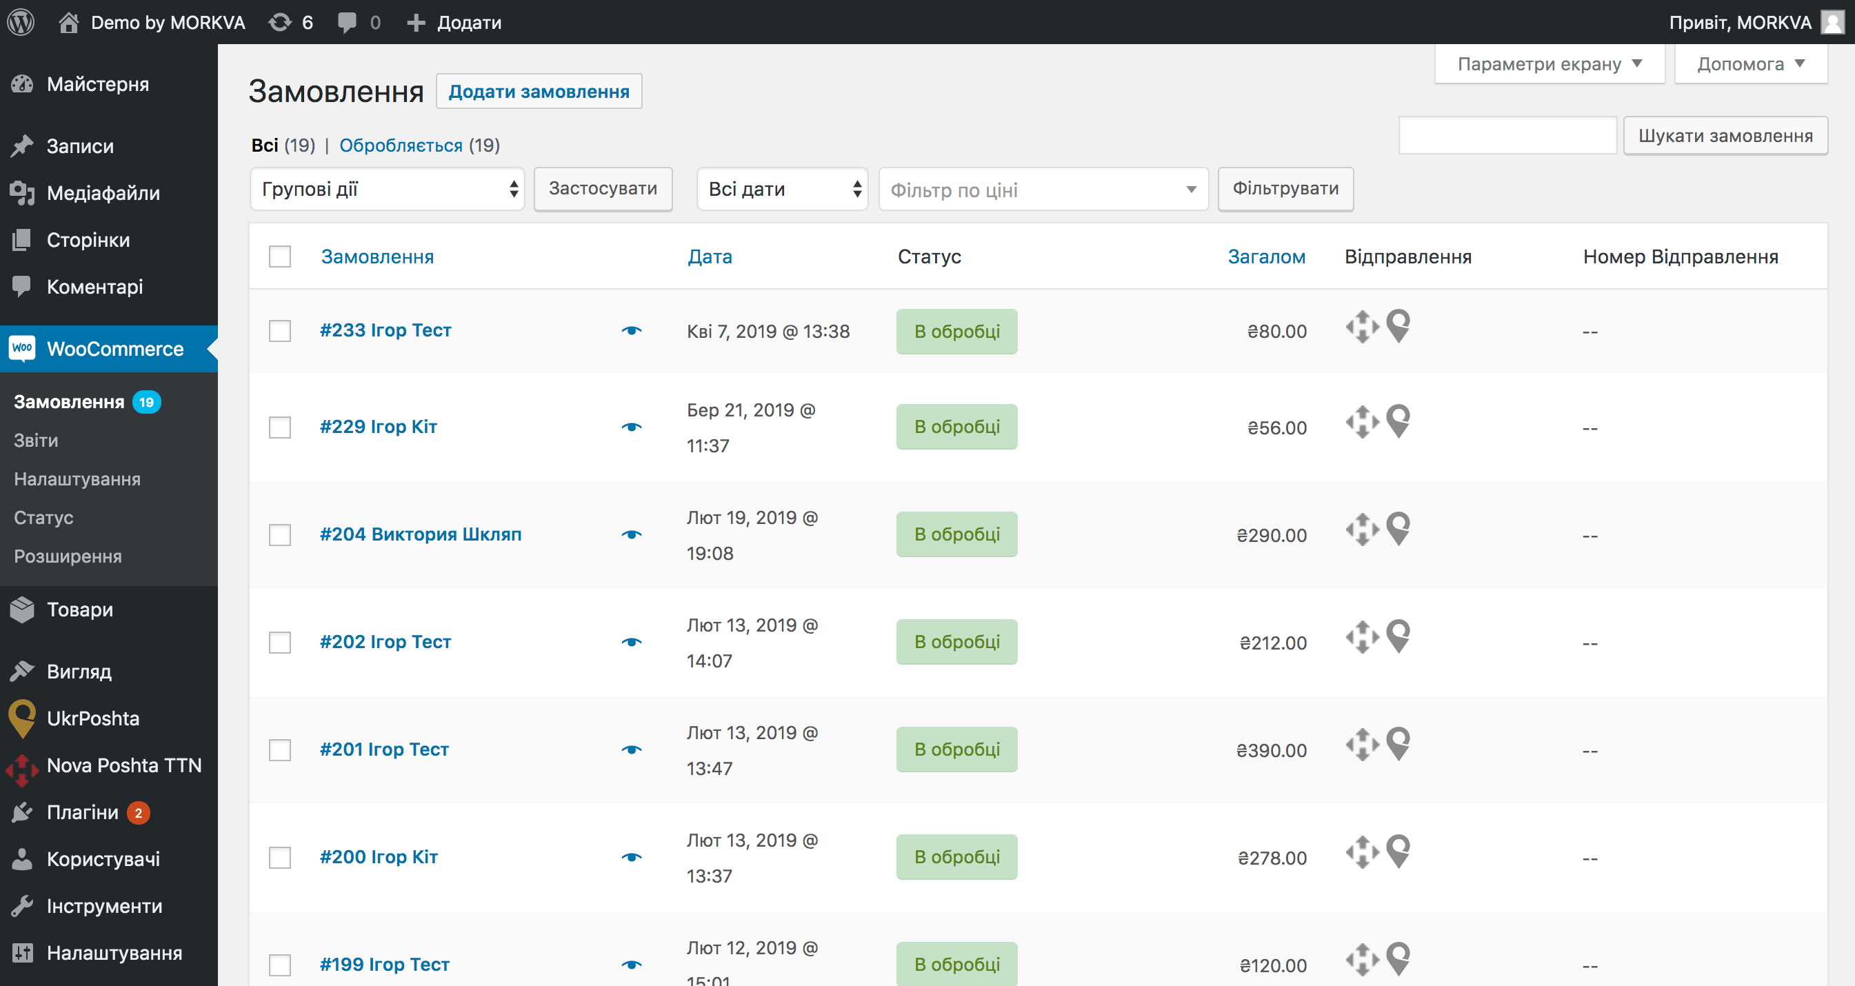Click the Шукати замовлення button
This screenshot has width=1855, height=986.
point(1725,135)
